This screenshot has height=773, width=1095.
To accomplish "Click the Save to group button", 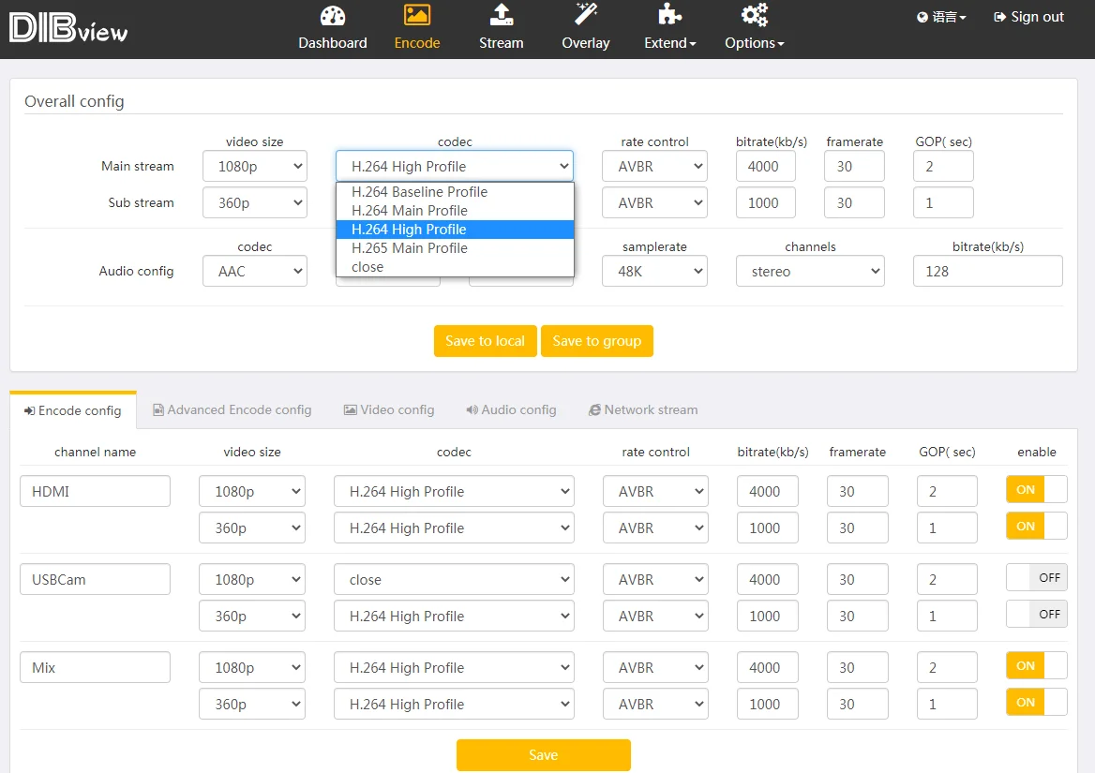I will pyautogui.click(x=597, y=341).
